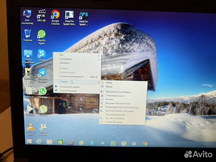This screenshot has width=216, height=162.
Task: Select the MPC-BE desktop shortcut
Action: (x=41, y=16)
